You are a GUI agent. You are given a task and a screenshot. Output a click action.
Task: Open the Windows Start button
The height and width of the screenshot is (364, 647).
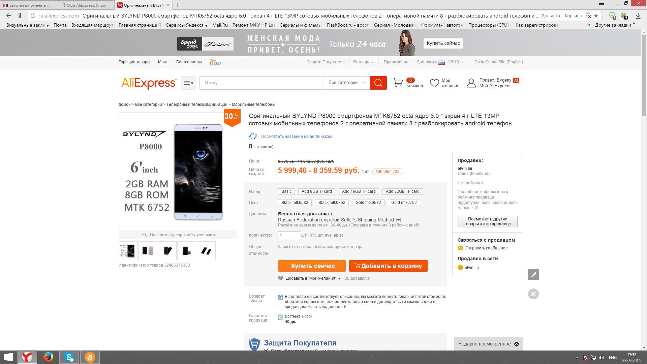coord(8,357)
